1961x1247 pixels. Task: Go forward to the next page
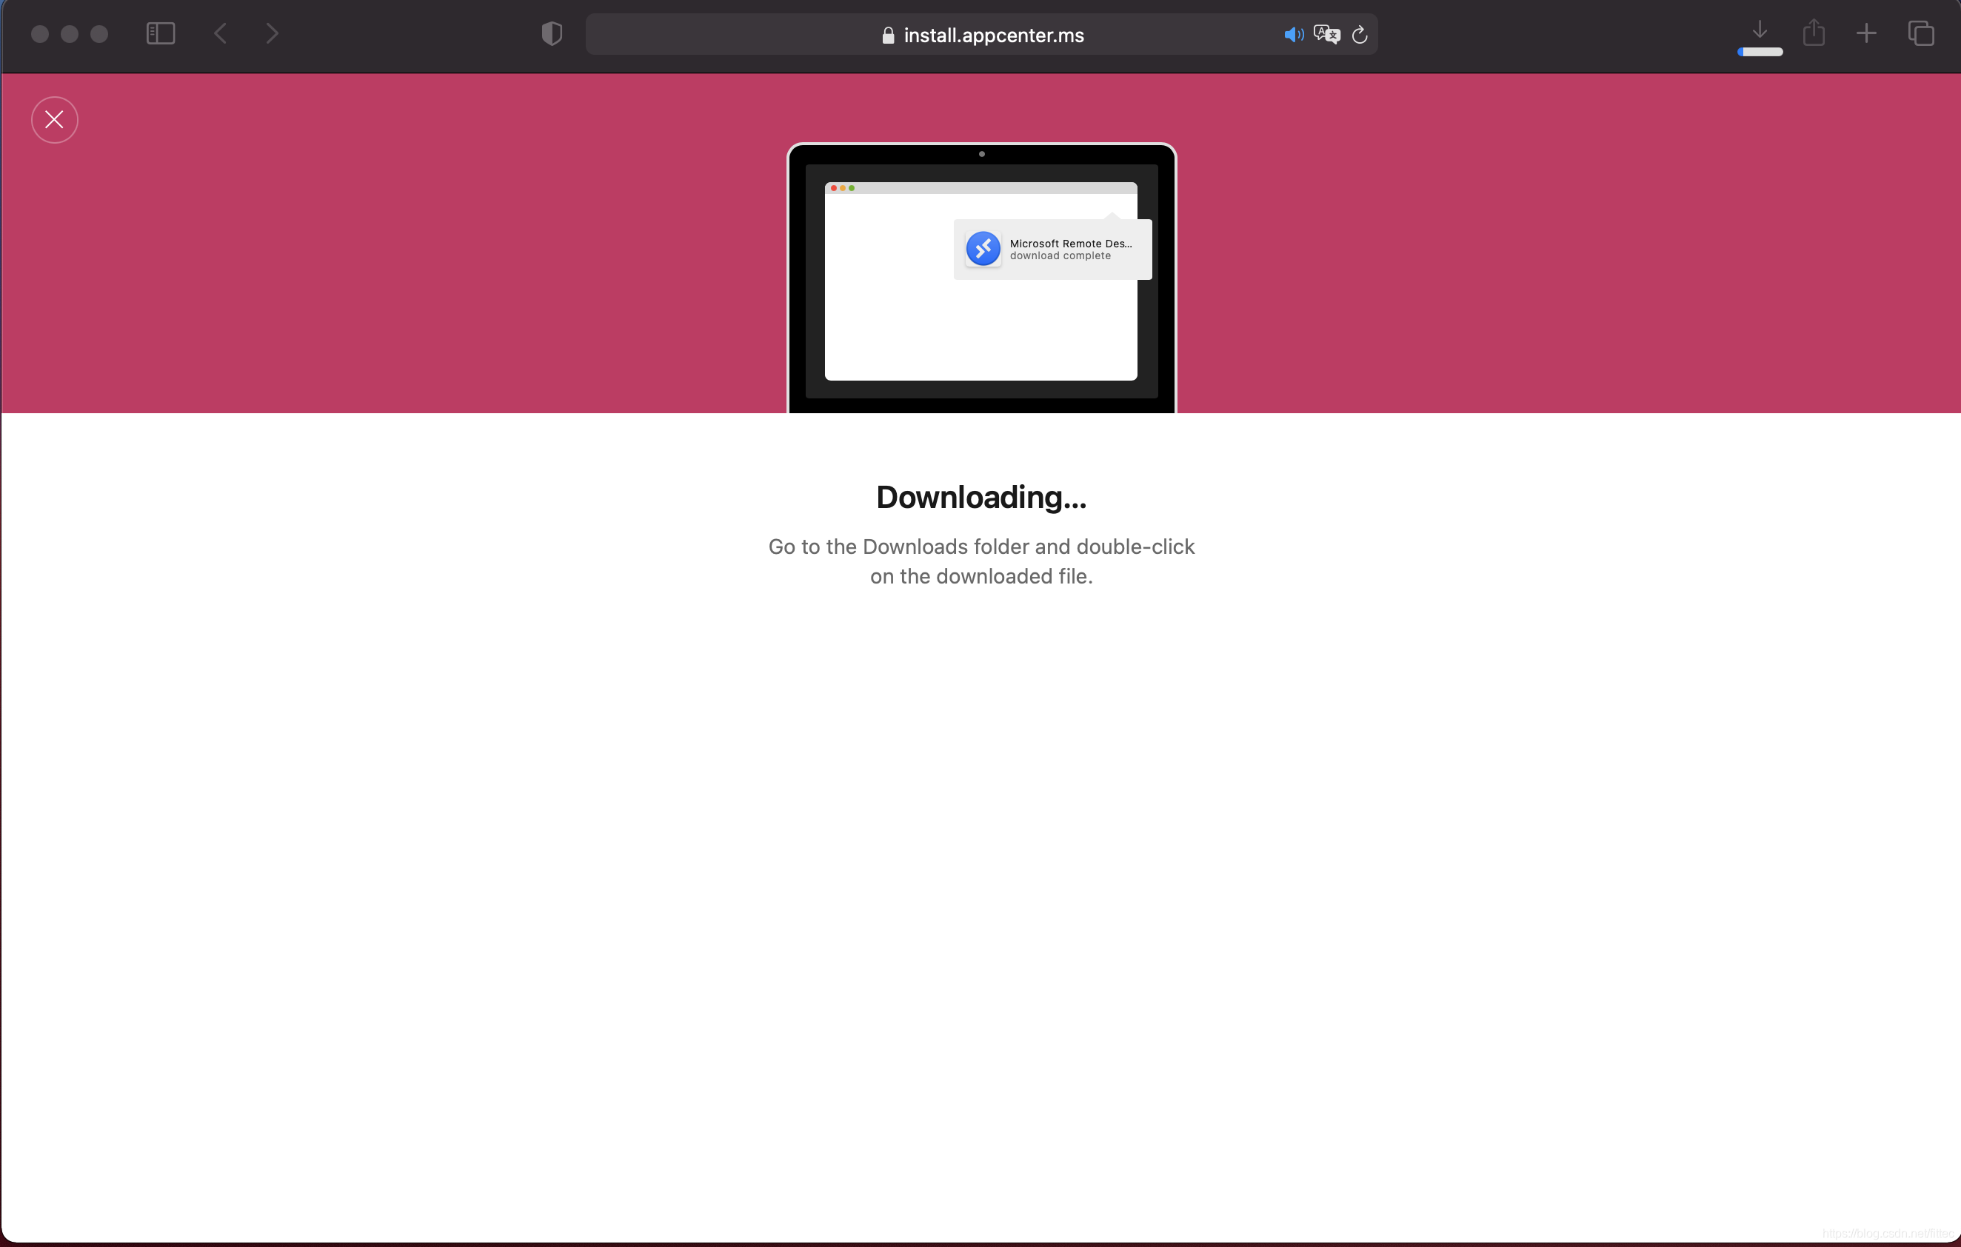point(272,33)
